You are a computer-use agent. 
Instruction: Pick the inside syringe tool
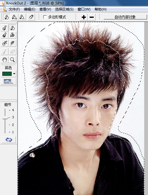coord(5,43)
